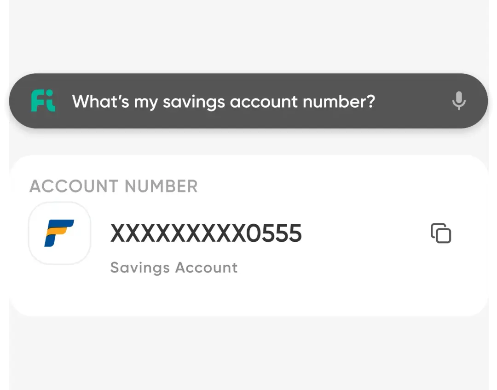Tap the empty area above search bar
Viewport: 497px width, 390px height.
click(x=248, y=37)
